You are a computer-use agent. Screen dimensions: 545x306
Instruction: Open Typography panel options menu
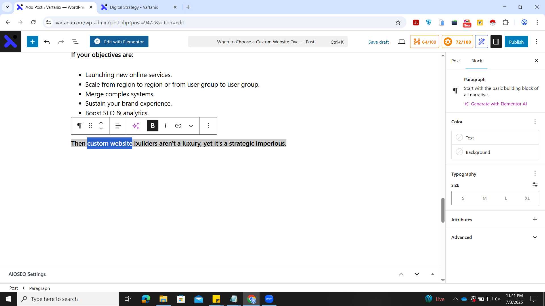click(535, 174)
